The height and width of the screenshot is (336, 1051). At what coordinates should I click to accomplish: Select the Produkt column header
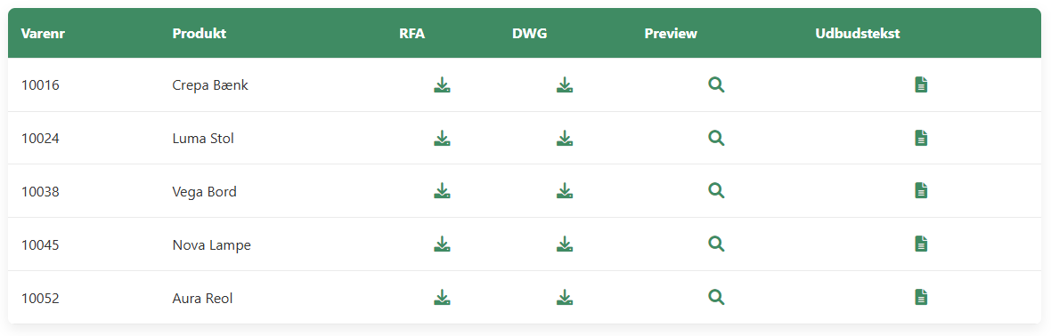(x=200, y=34)
